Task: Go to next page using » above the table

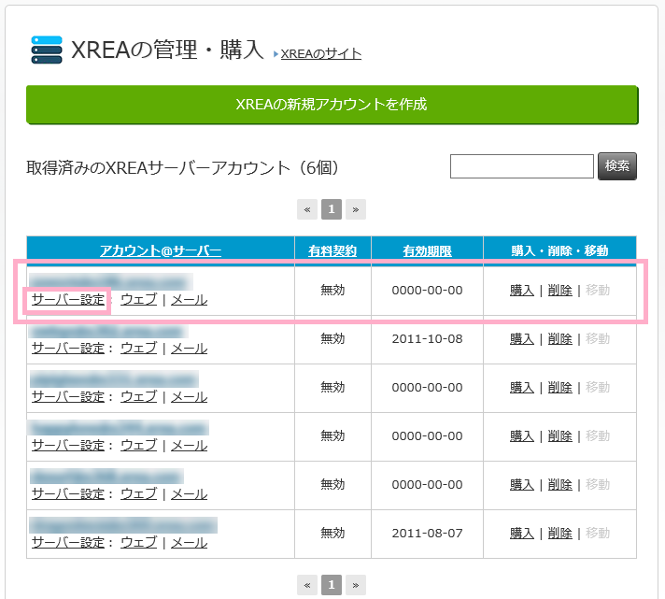Action: [x=356, y=209]
